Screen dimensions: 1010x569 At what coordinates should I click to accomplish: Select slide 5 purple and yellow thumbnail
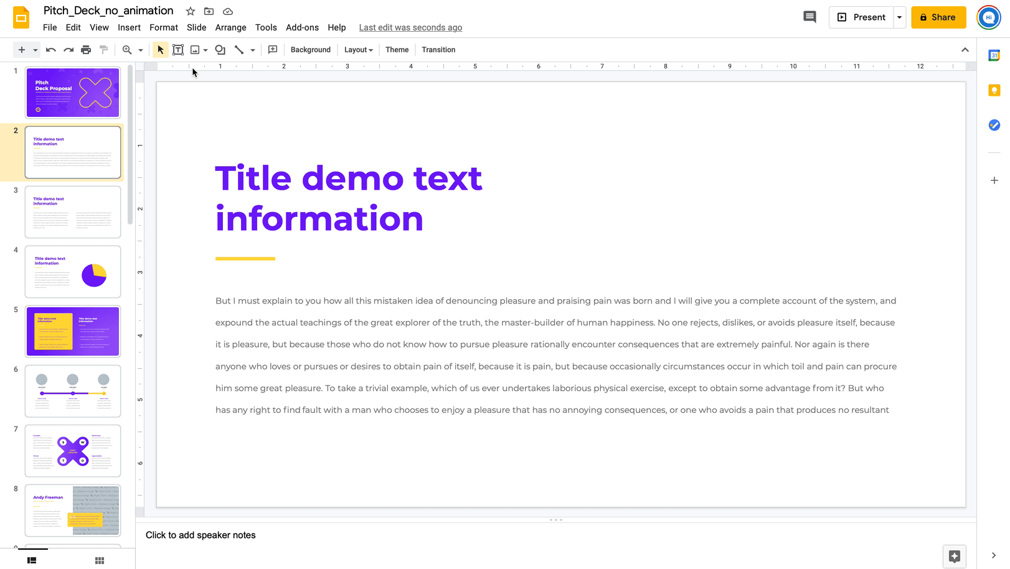pyautogui.click(x=73, y=331)
